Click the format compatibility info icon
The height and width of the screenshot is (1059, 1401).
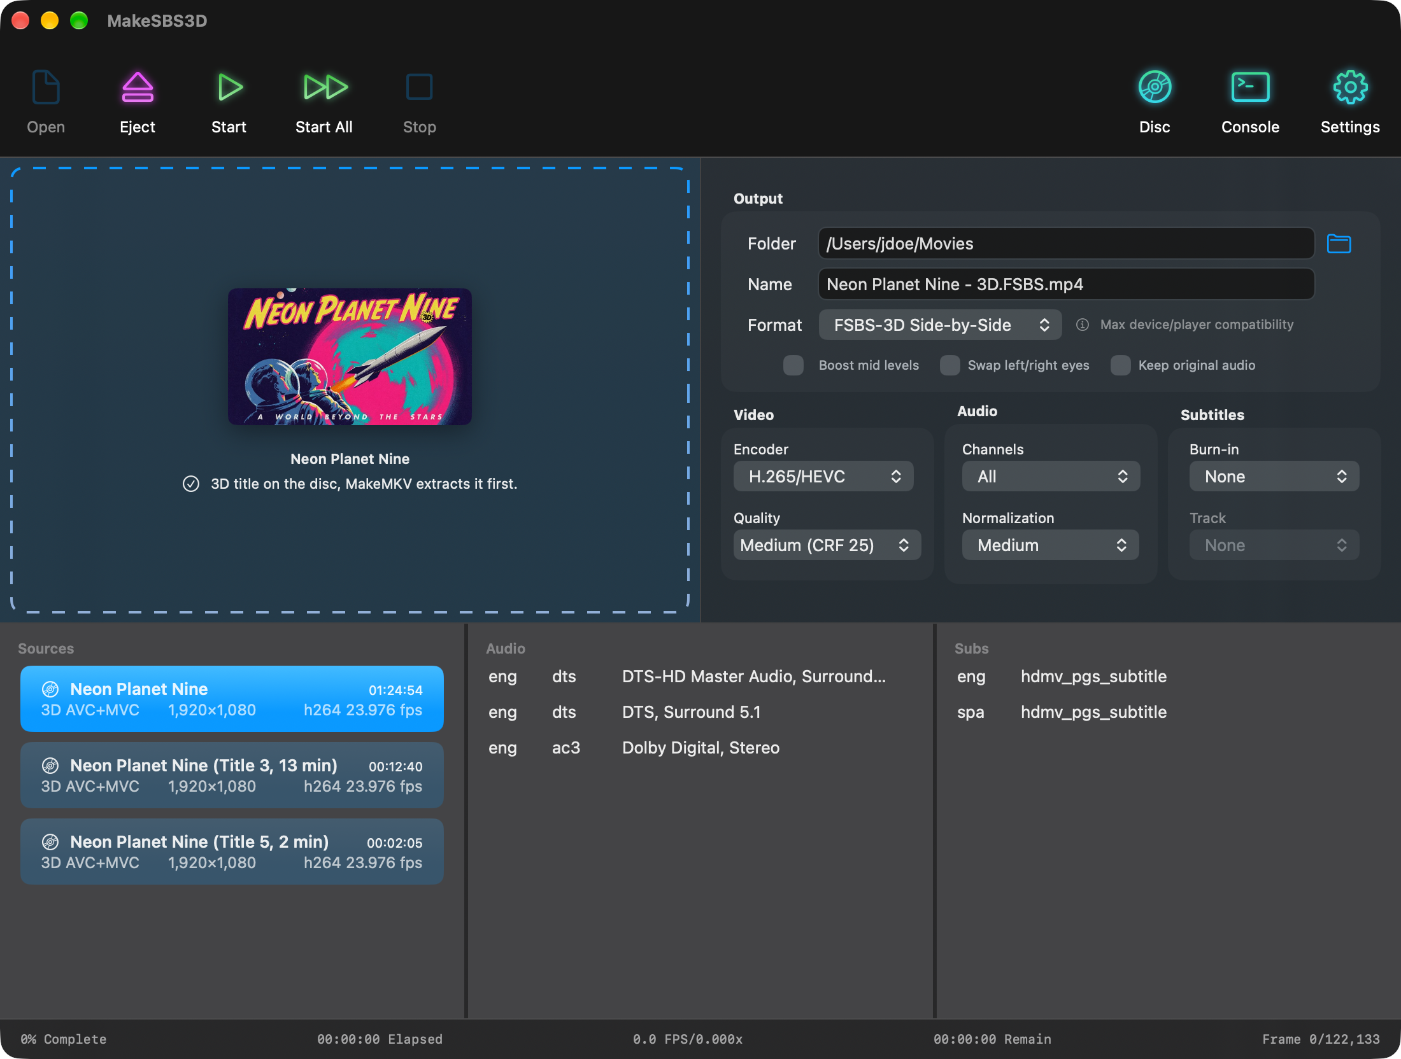[1082, 325]
